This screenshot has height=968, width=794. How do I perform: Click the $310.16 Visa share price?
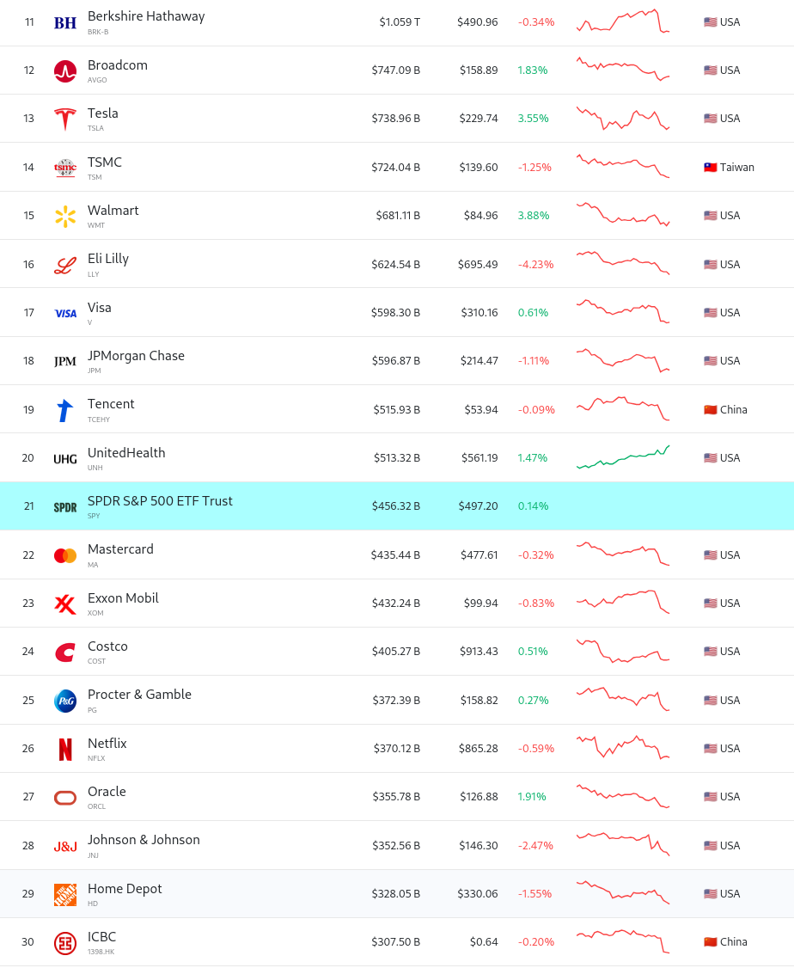point(479,313)
